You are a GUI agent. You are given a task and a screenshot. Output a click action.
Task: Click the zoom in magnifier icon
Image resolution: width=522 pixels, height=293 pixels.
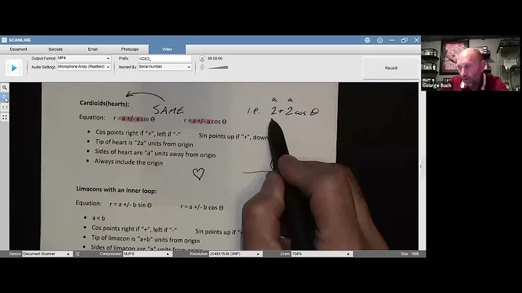coord(4,88)
